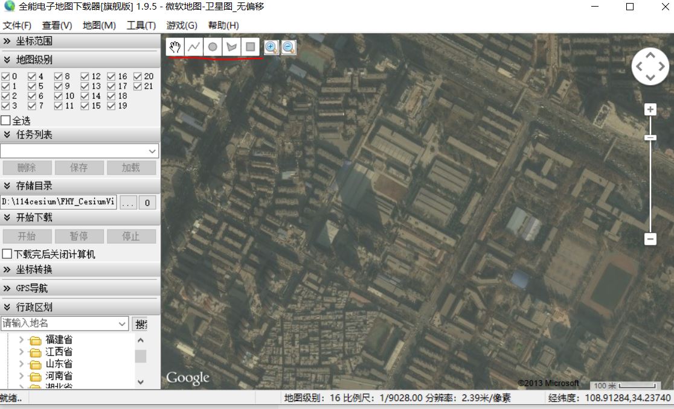This screenshot has height=409, width=674.
Task: Click the plus zoom button on map slider
Action: 650,109
